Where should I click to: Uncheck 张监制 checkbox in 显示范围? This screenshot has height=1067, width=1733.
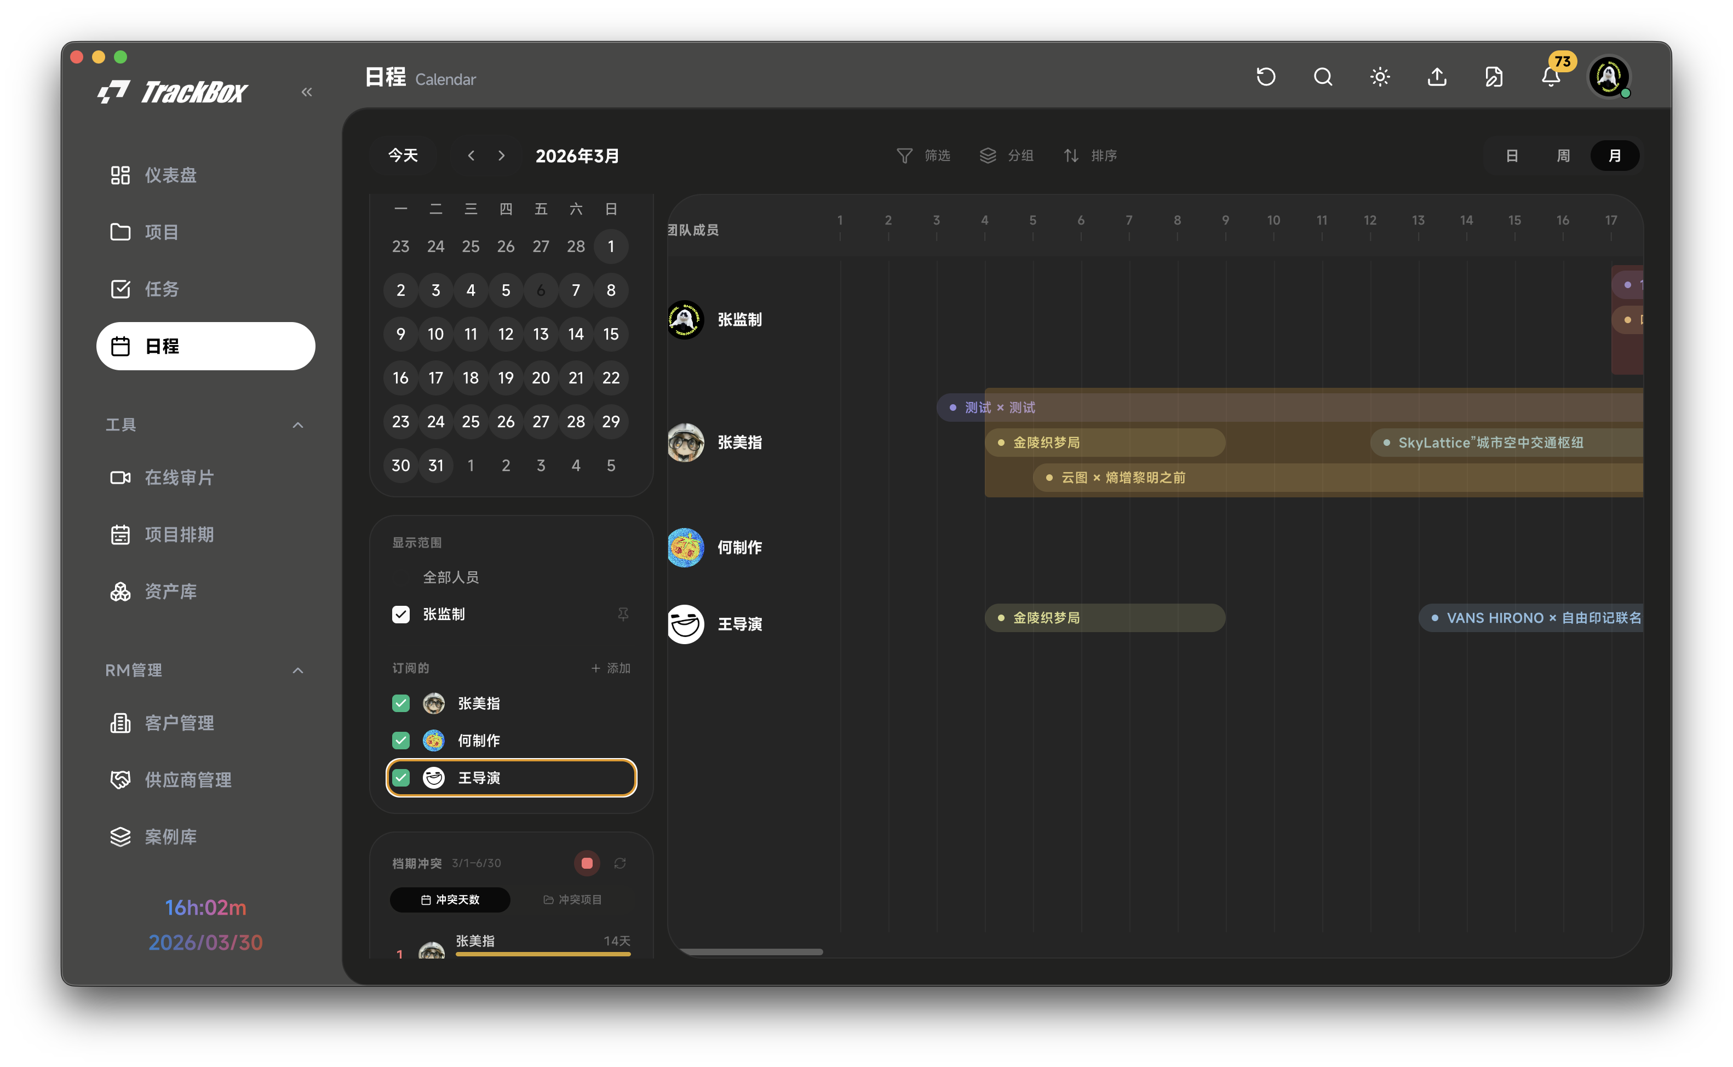[x=401, y=615]
